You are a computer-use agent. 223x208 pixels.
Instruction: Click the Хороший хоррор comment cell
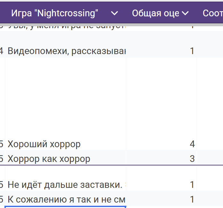coord(44,144)
